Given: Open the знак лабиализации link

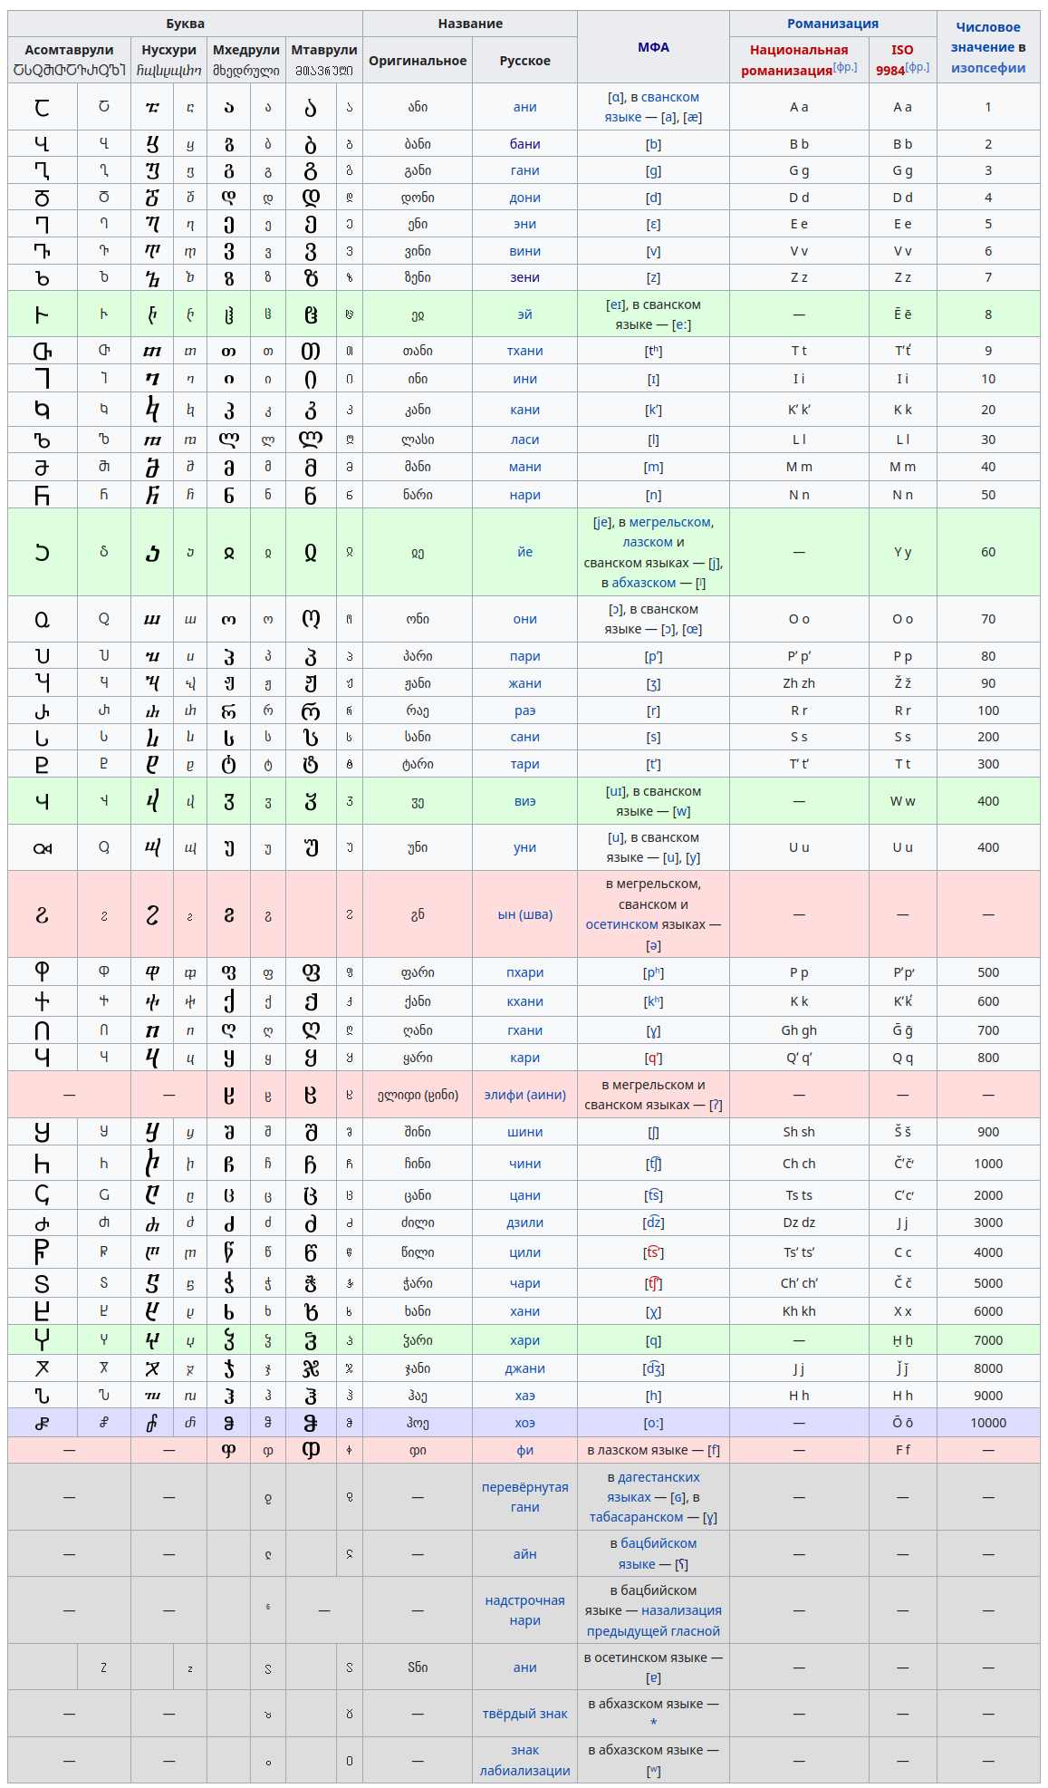Looking at the screenshot, I should [525, 1760].
